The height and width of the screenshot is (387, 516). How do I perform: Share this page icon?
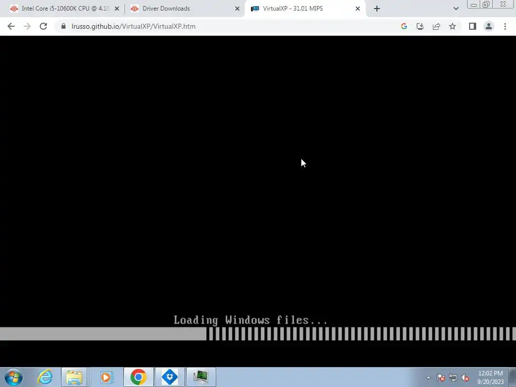(x=436, y=26)
